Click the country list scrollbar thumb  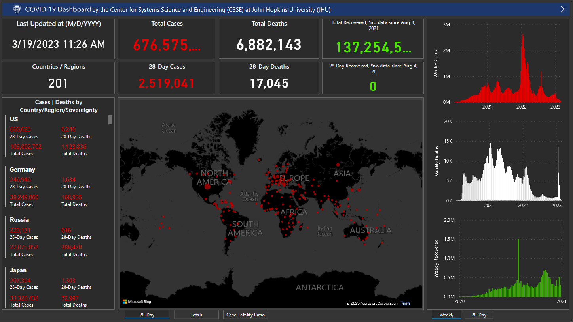(110, 120)
